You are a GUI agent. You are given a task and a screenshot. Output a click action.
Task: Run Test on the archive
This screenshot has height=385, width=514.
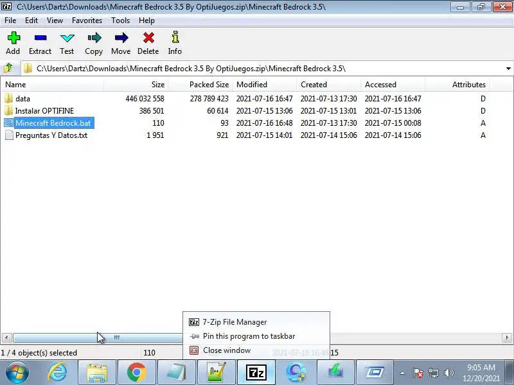point(67,38)
